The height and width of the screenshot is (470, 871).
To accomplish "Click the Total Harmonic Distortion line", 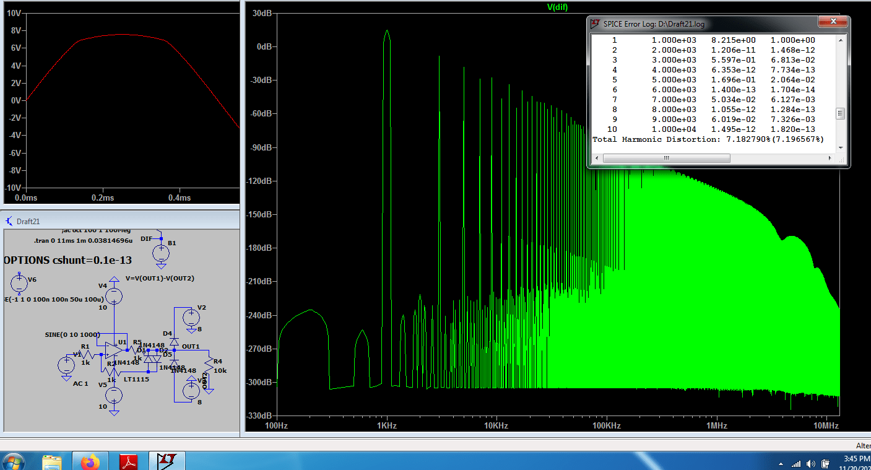I will pyautogui.click(x=708, y=139).
